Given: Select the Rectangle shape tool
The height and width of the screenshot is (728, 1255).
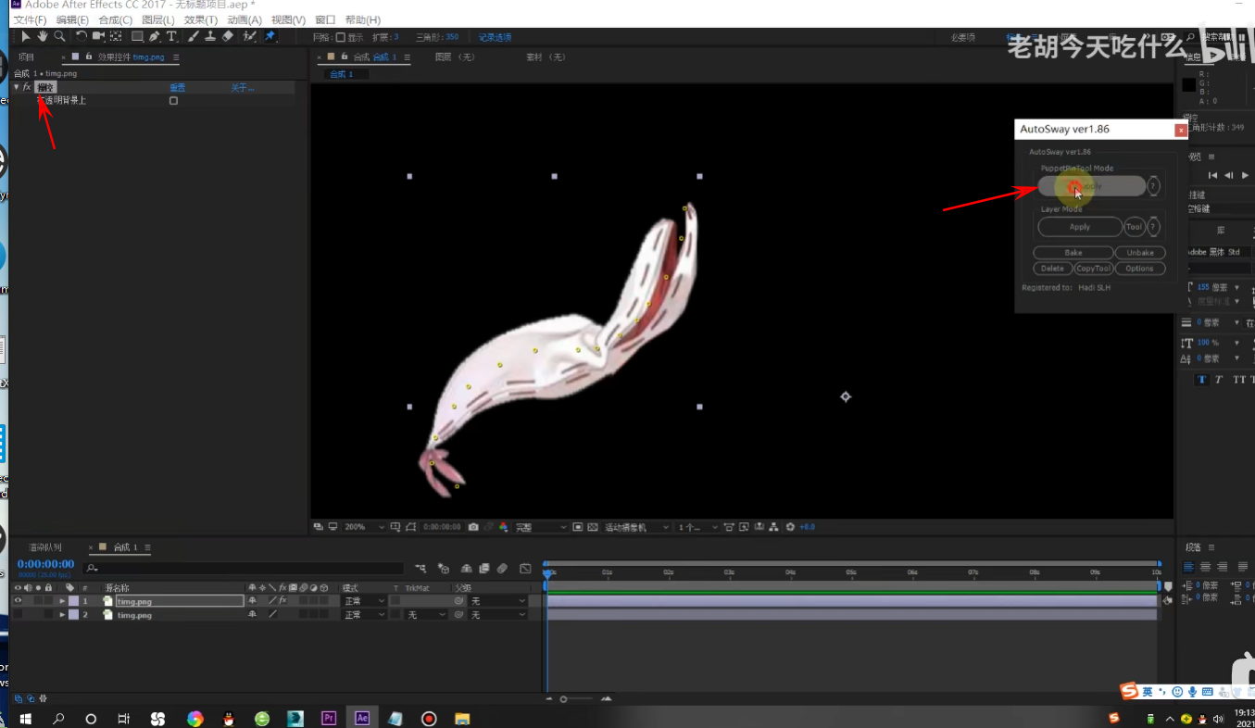Looking at the screenshot, I should 137,36.
